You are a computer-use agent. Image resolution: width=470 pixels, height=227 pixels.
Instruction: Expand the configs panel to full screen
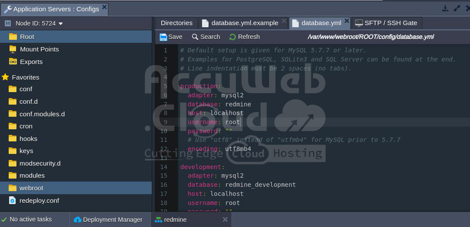[x=457, y=8]
